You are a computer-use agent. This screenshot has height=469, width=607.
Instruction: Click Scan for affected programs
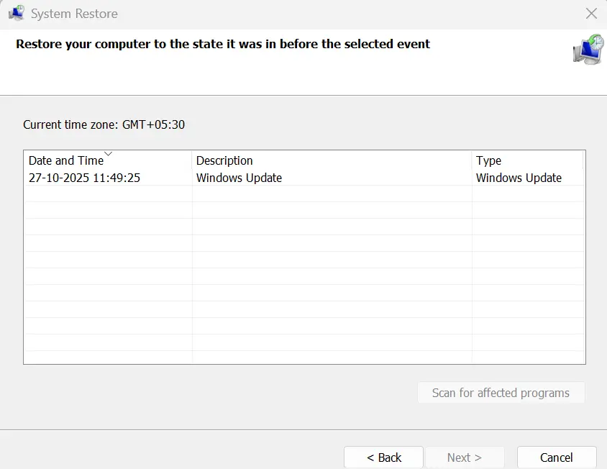pyautogui.click(x=501, y=393)
